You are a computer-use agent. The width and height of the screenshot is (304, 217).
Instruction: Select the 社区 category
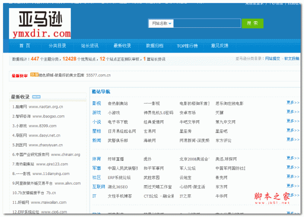click(97, 178)
